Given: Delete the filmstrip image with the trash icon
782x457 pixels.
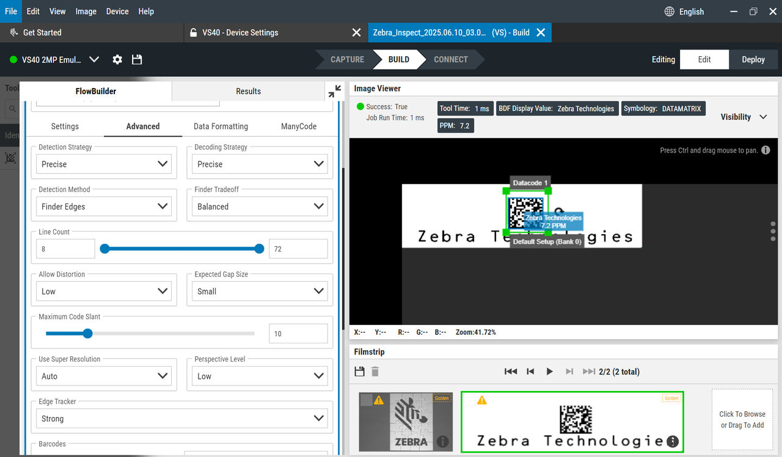Looking at the screenshot, I should click(375, 371).
